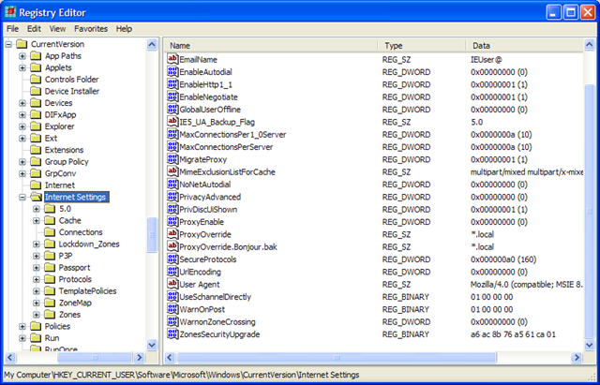
Task: Sort by the Name column header
Action: (x=271, y=46)
